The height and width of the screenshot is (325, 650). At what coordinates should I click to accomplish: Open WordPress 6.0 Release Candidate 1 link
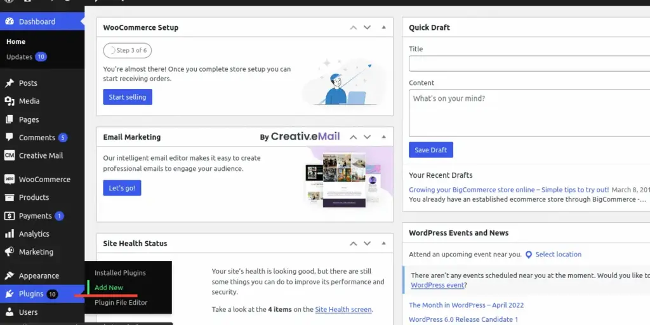463,319
